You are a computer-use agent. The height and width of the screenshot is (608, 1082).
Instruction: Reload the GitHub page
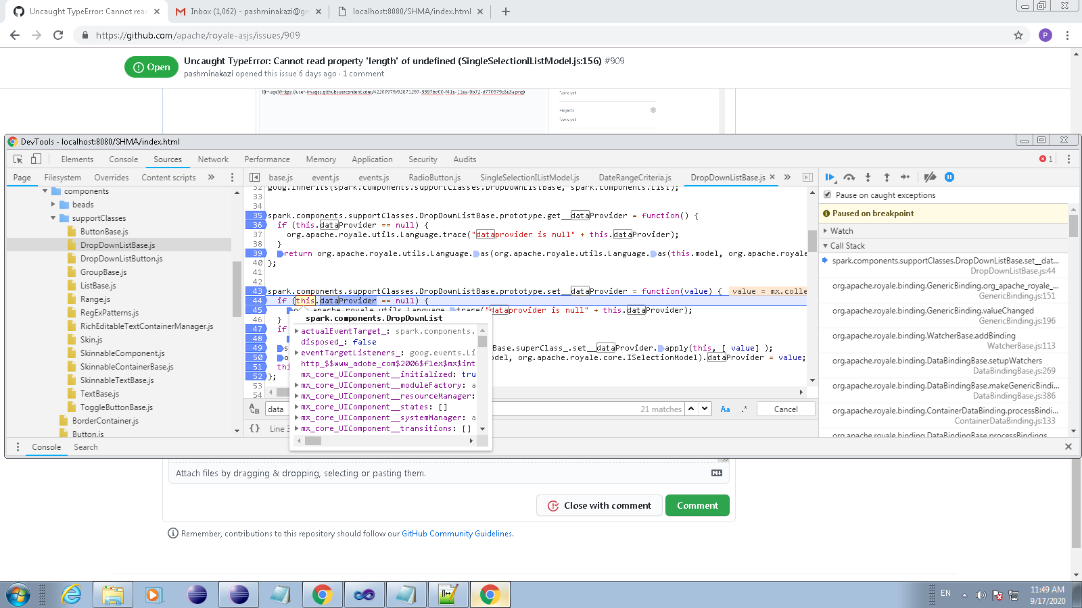[58, 35]
